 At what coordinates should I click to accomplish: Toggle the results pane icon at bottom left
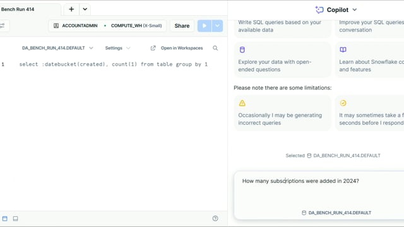click(x=5, y=219)
